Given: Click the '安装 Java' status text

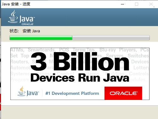Looking at the screenshot, I should (31, 31).
